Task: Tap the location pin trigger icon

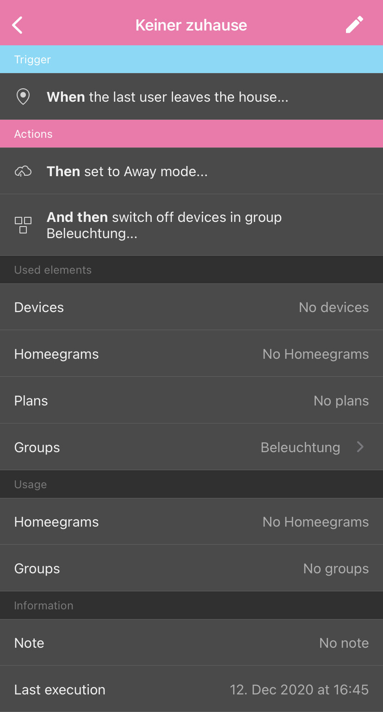Action: [x=23, y=97]
